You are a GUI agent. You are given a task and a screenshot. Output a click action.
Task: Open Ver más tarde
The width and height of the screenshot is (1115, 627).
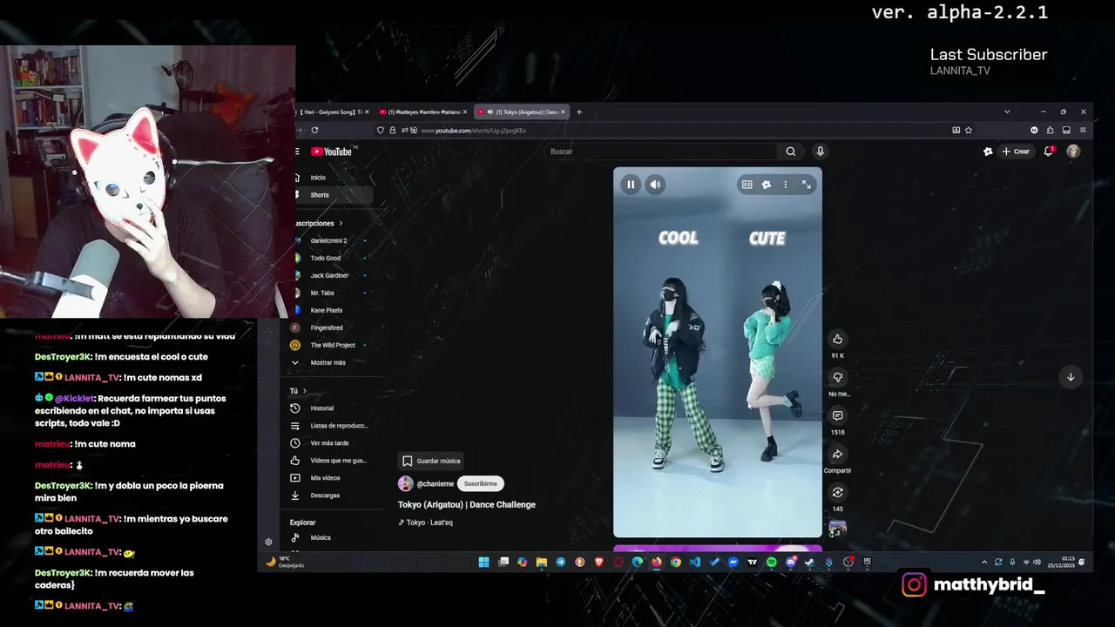coord(329,443)
